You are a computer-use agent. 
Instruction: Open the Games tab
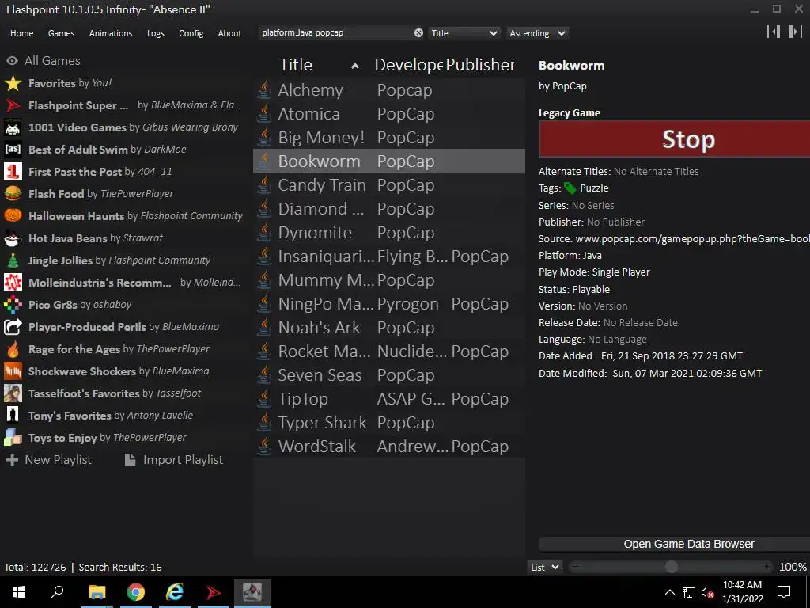(61, 33)
